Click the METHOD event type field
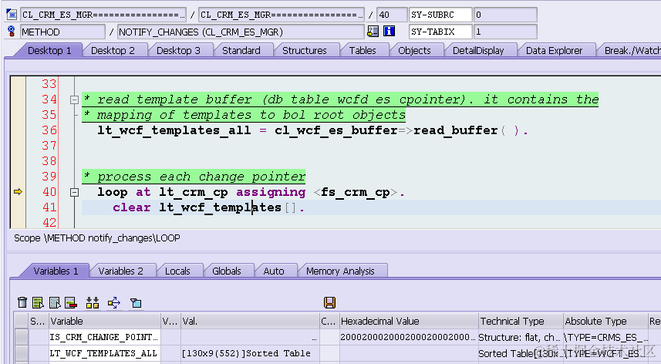Image resolution: width=661 pixels, height=364 pixels. (x=62, y=32)
